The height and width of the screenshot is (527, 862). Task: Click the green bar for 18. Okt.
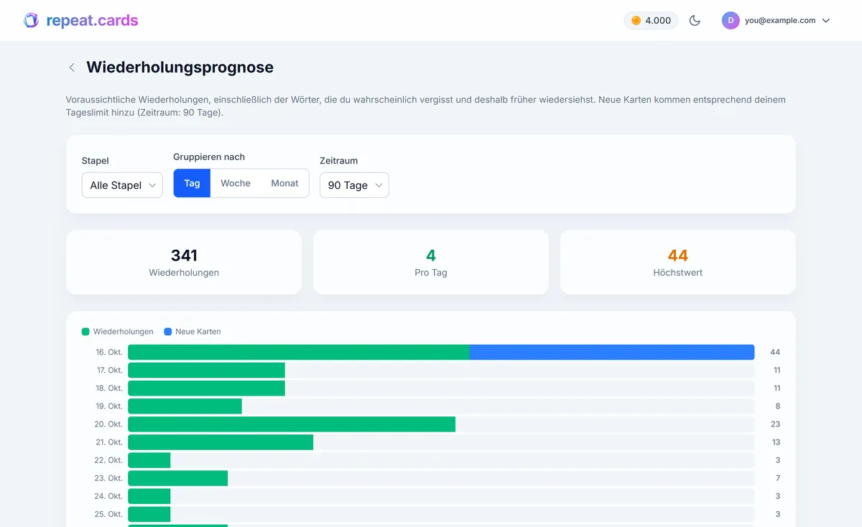coord(206,388)
